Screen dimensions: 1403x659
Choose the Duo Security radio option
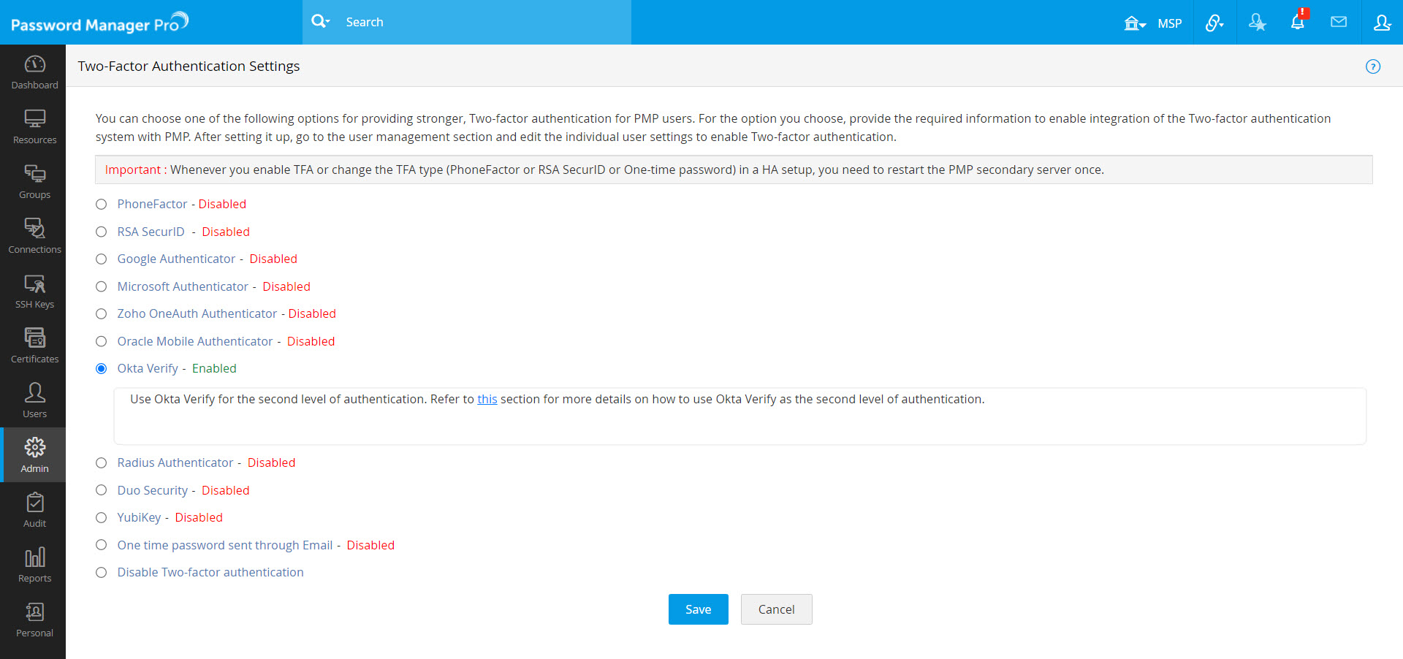[x=102, y=490]
